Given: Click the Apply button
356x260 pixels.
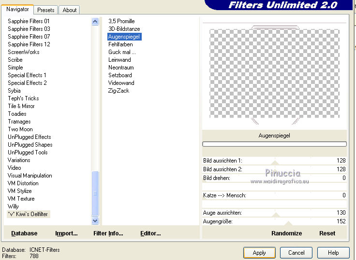Looking at the screenshot, I should pos(259,253).
